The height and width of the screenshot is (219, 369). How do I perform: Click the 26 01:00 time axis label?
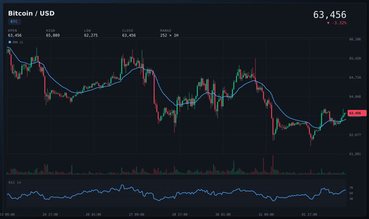tap(93, 215)
